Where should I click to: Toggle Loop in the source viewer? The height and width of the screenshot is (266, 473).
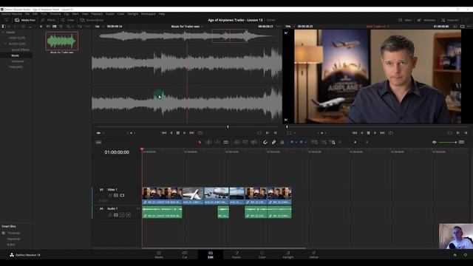coord(200,133)
